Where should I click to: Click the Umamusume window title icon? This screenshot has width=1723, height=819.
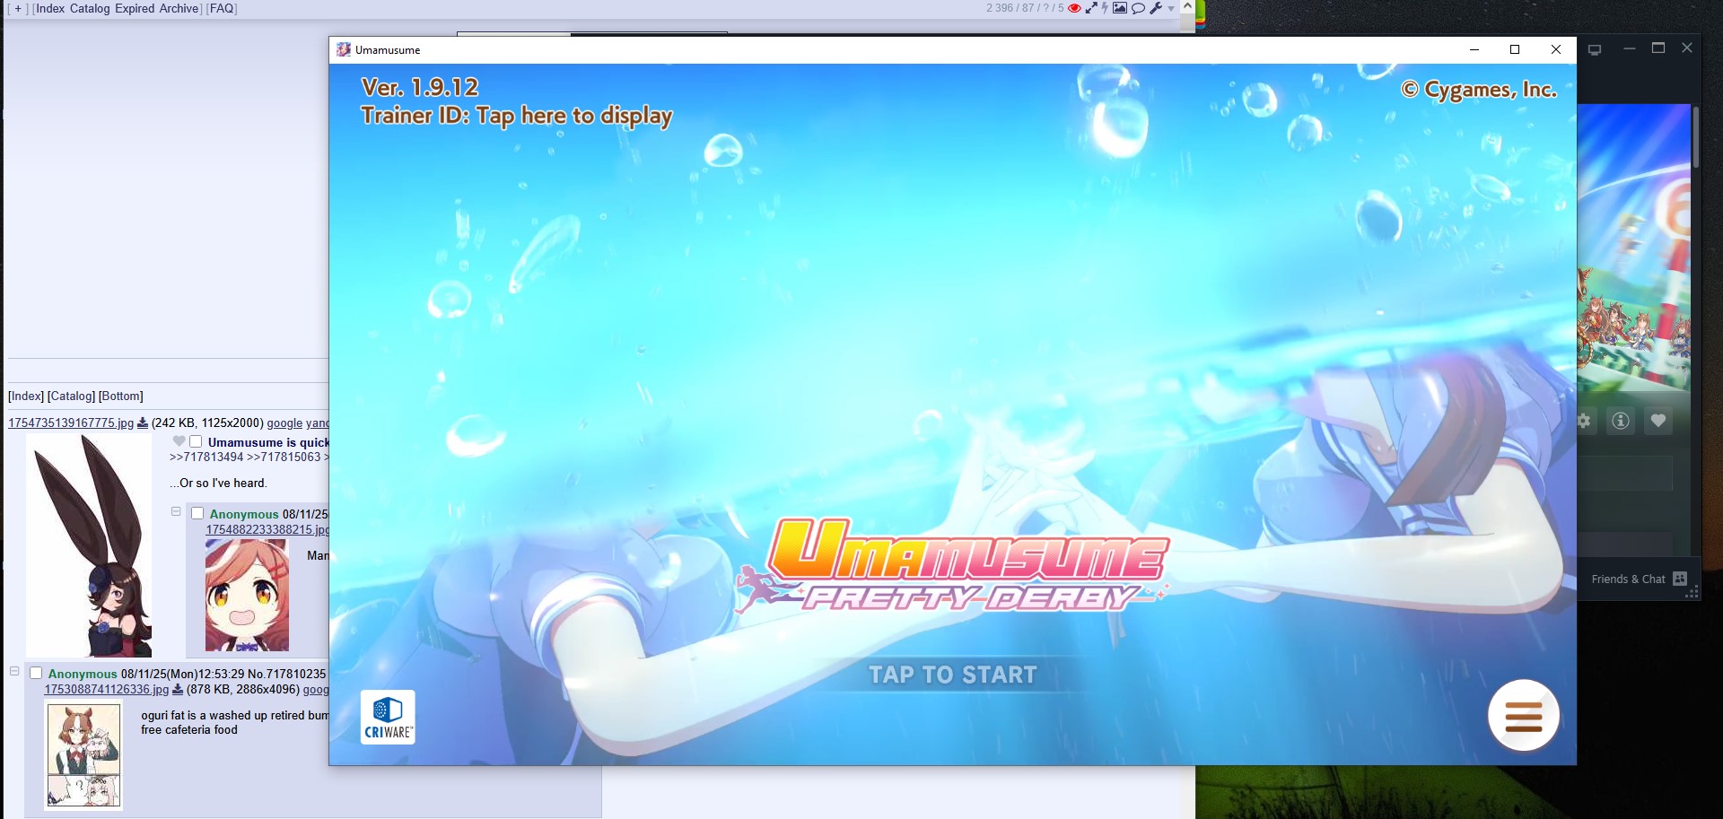343,49
